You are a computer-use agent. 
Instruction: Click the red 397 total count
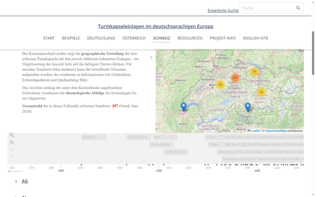click(115, 106)
